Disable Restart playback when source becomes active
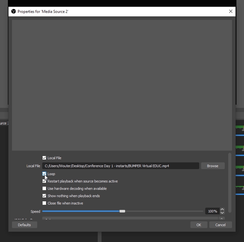Image resolution: width=244 pixels, height=242 pixels. click(x=44, y=181)
